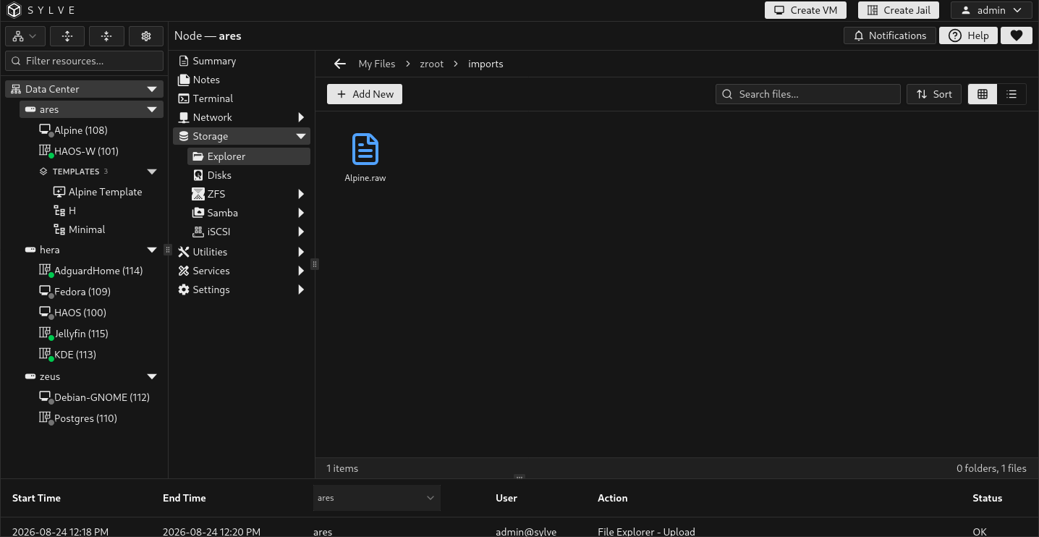Click the nav panel resize handle
The height and width of the screenshot is (537, 1039).
click(315, 264)
